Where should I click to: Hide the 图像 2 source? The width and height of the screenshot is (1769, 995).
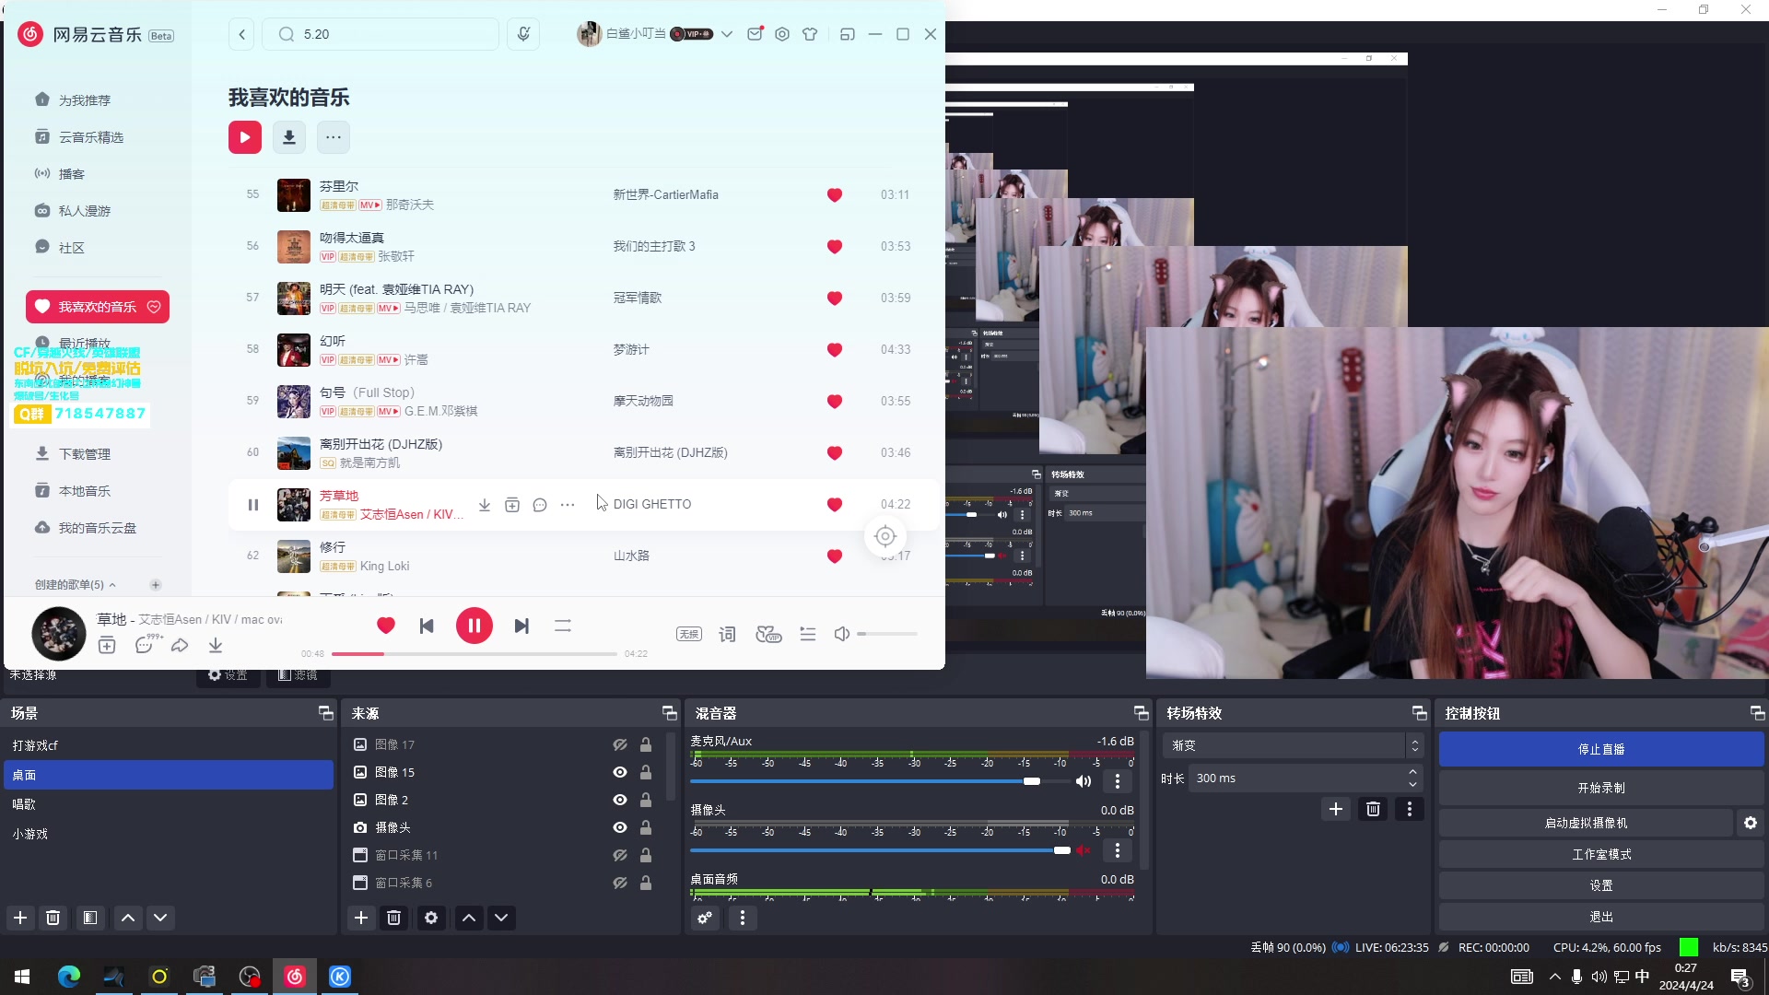(620, 800)
